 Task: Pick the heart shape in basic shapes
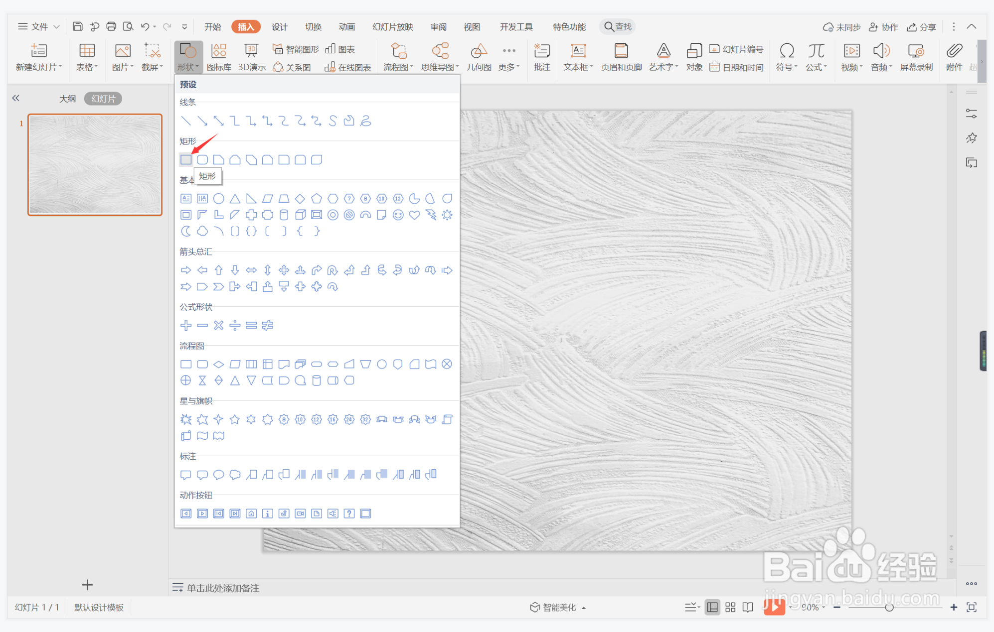coord(414,215)
